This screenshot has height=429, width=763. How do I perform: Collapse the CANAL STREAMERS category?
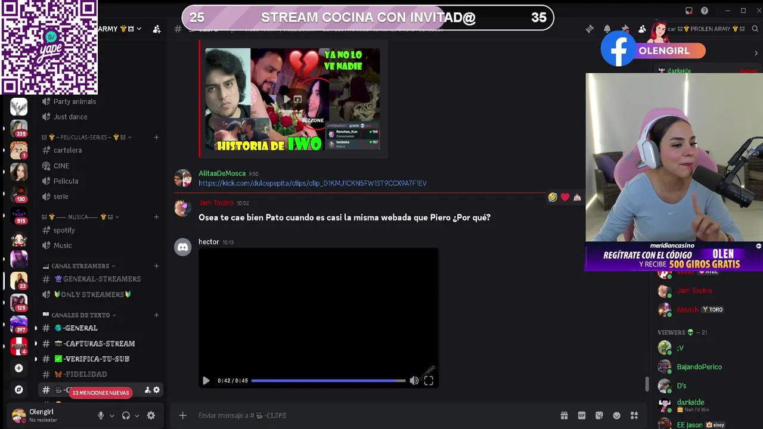(x=79, y=266)
